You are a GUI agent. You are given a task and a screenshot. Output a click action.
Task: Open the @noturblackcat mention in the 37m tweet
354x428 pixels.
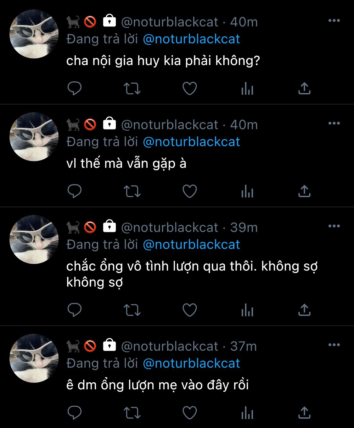tap(191, 363)
